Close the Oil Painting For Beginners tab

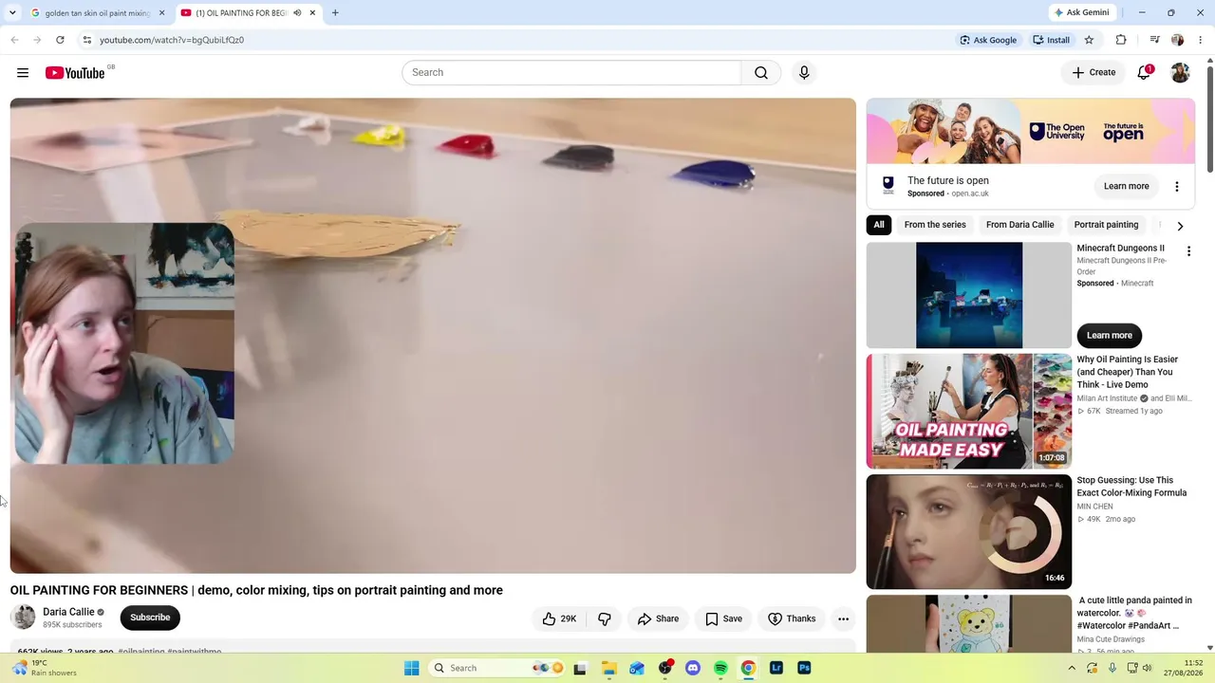click(x=312, y=13)
